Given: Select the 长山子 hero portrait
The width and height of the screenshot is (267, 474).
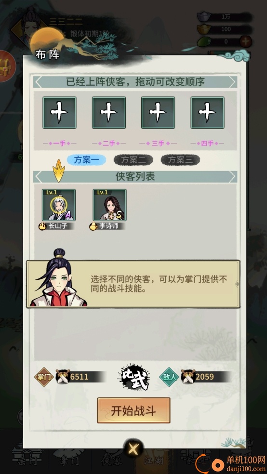Looking at the screenshot, I should 59,205.
